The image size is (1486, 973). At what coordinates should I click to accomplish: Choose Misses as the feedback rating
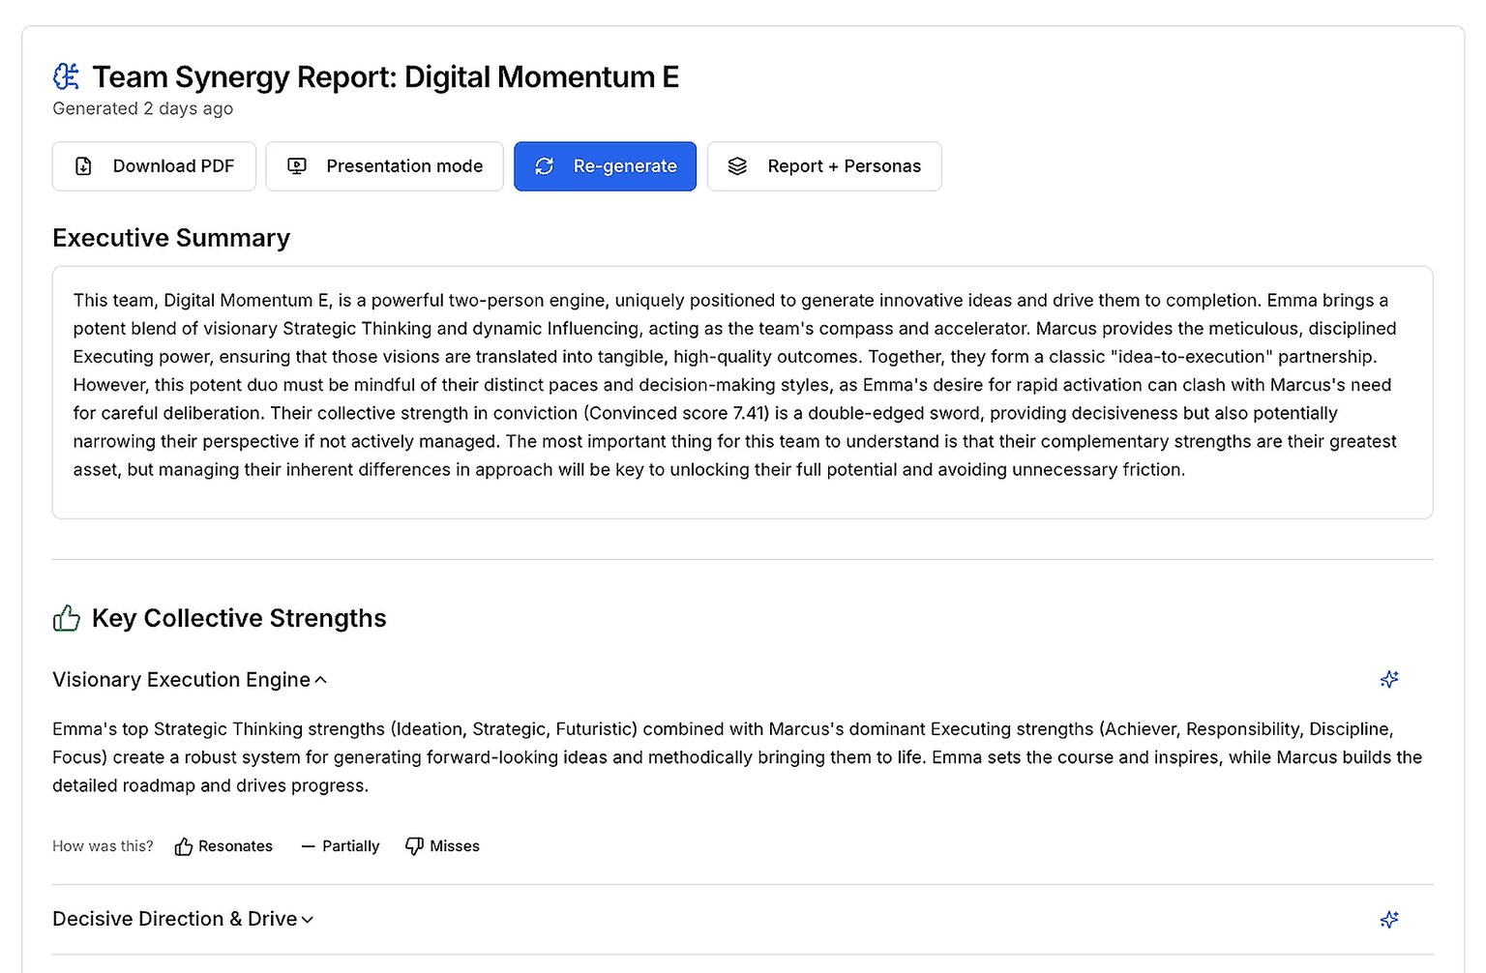tap(442, 846)
